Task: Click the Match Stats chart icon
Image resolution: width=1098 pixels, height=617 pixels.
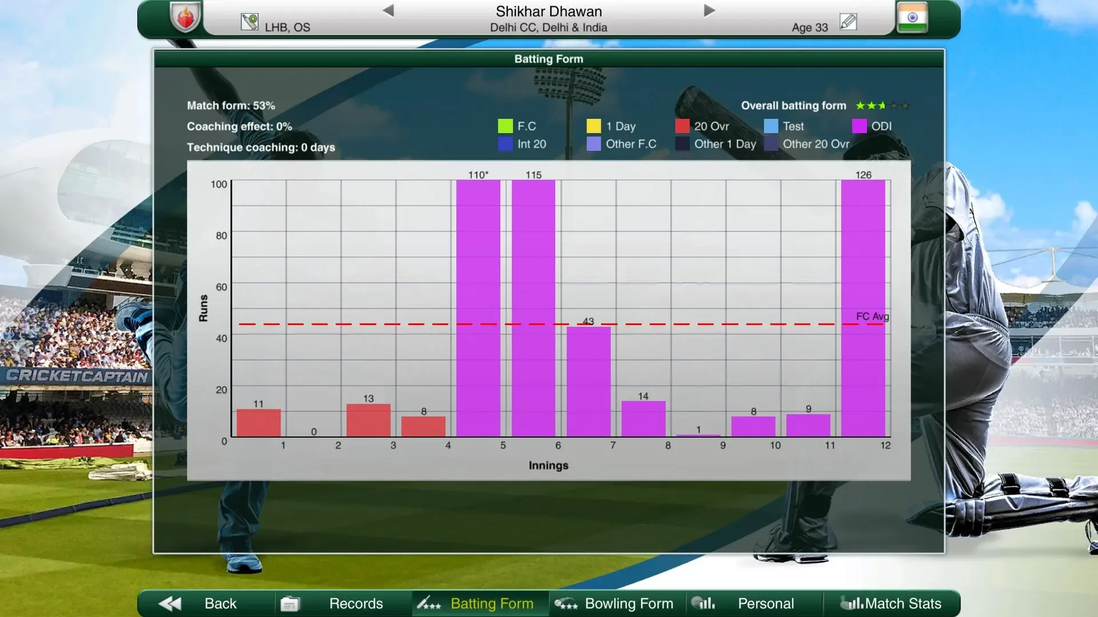Action: 851,603
